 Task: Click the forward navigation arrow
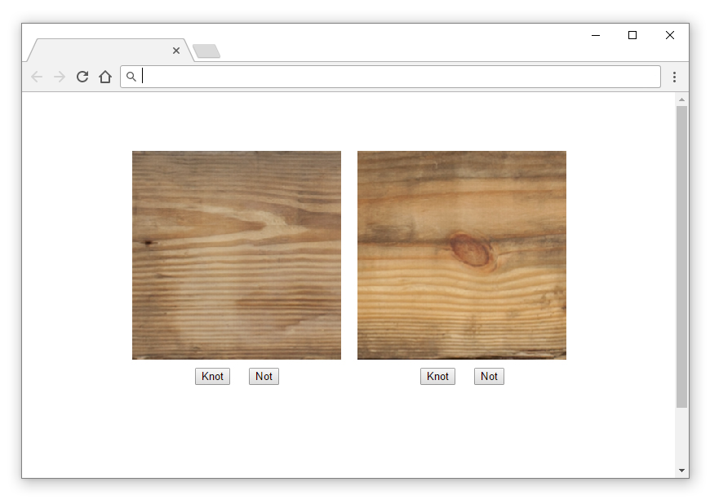click(x=60, y=77)
